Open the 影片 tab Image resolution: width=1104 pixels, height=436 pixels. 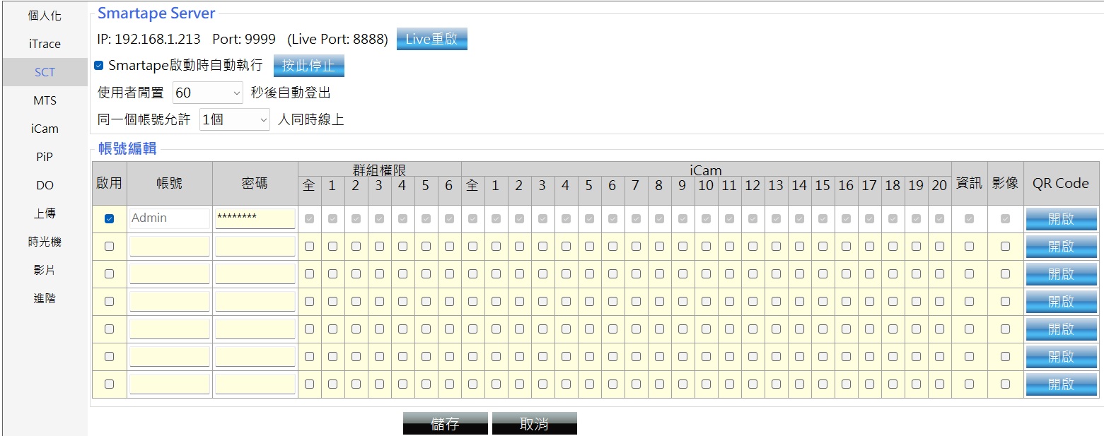coord(45,270)
